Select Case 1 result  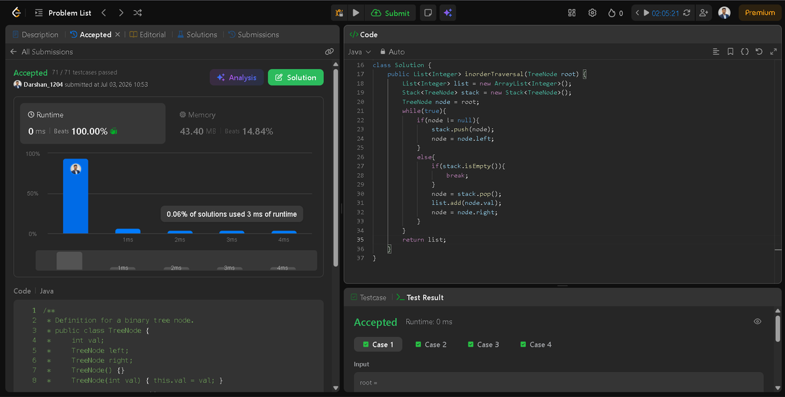pyautogui.click(x=378, y=344)
